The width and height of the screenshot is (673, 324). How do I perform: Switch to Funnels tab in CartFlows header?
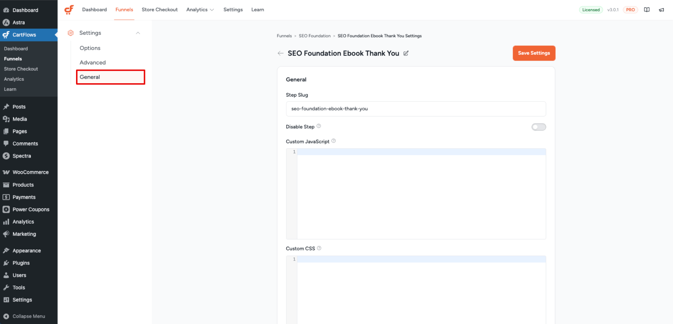[x=124, y=10]
